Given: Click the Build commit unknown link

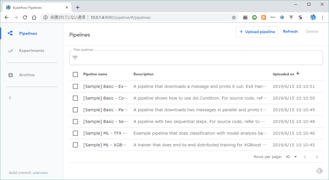Looking at the screenshot, I should [40, 173].
